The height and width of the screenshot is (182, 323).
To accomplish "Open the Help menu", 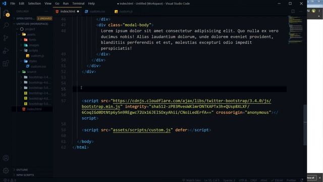I will point(91,4).
